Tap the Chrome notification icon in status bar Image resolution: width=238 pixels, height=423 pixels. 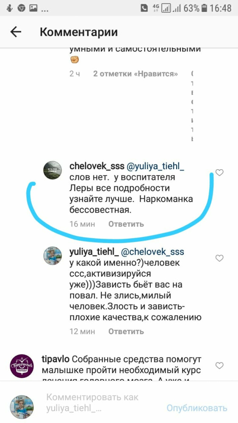(21, 8)
